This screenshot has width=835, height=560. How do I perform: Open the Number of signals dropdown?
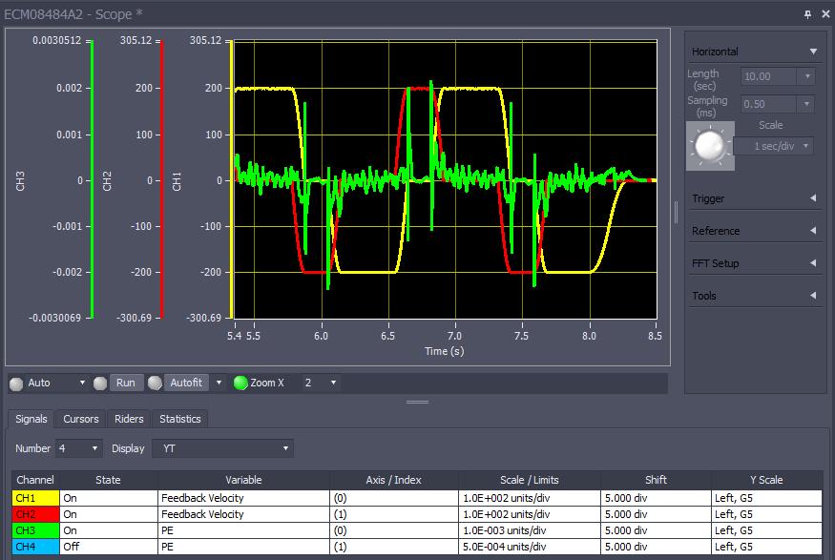click(80, 448)
